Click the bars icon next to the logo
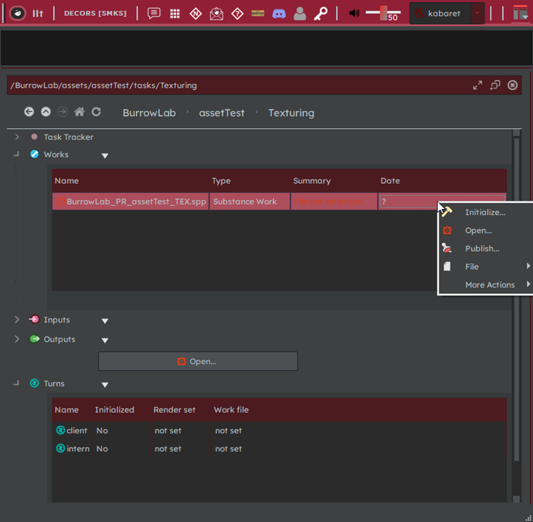Image resolution: width=533 pixels, height=522 pixels. pos(38,13)
